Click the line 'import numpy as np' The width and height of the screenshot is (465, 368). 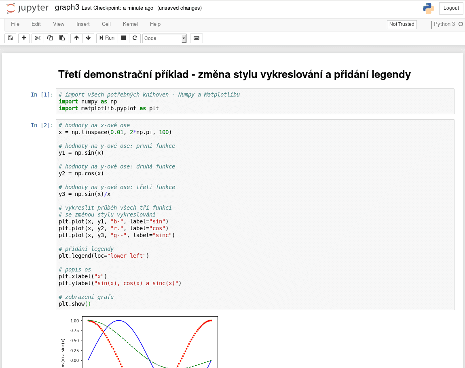[x=88, y=102]
